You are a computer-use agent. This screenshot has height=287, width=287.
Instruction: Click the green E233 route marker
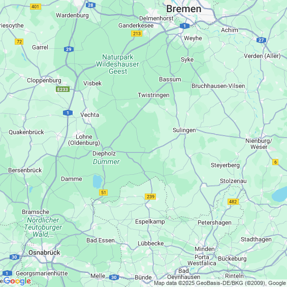[62, 89]
